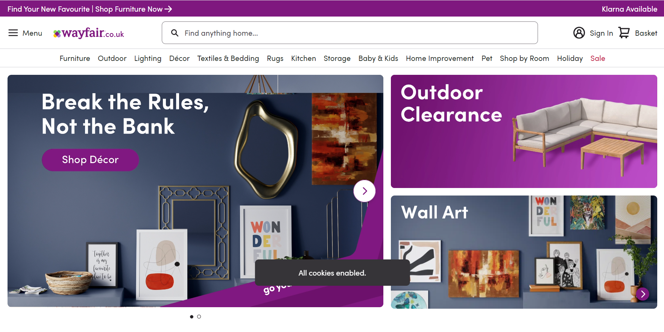The height and width of the screenshot is (332, 664).
Task: Select the second carousel dot indicator
Action: click(199, 317)
